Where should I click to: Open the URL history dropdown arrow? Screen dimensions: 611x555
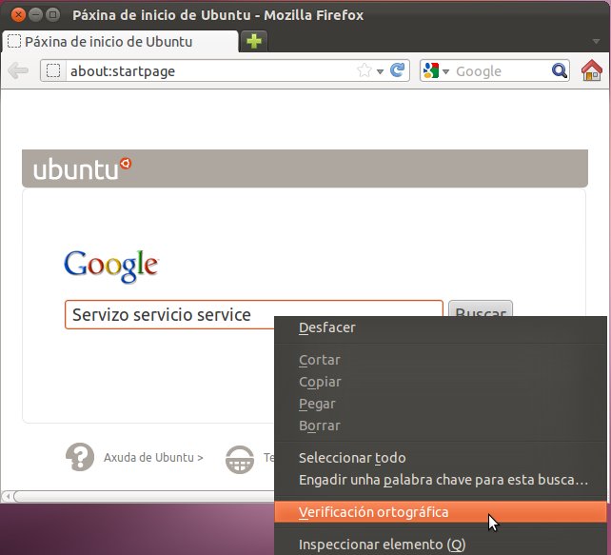pyautogui.click(x=381, y=71)
